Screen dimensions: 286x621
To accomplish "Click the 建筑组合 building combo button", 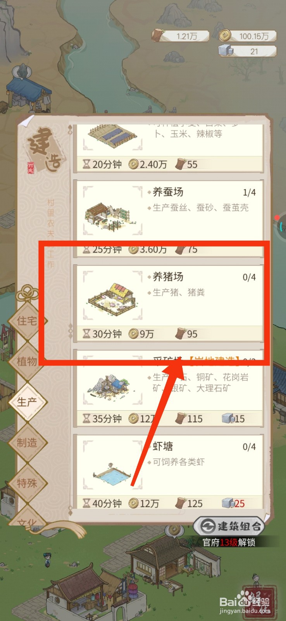I will [x=230, y=526].
